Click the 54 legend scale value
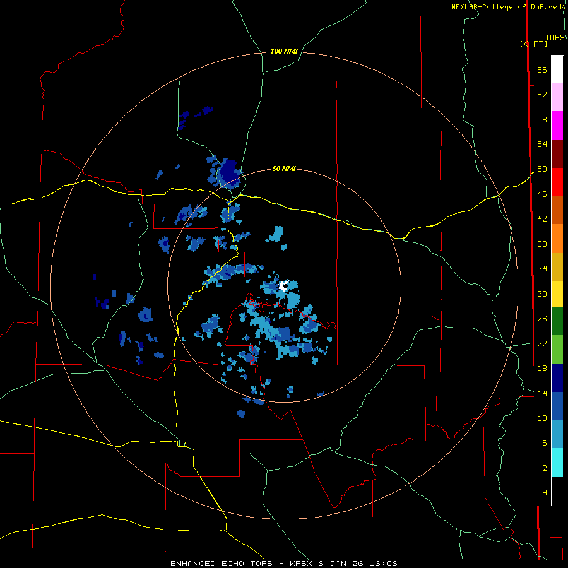 (542, 144)
